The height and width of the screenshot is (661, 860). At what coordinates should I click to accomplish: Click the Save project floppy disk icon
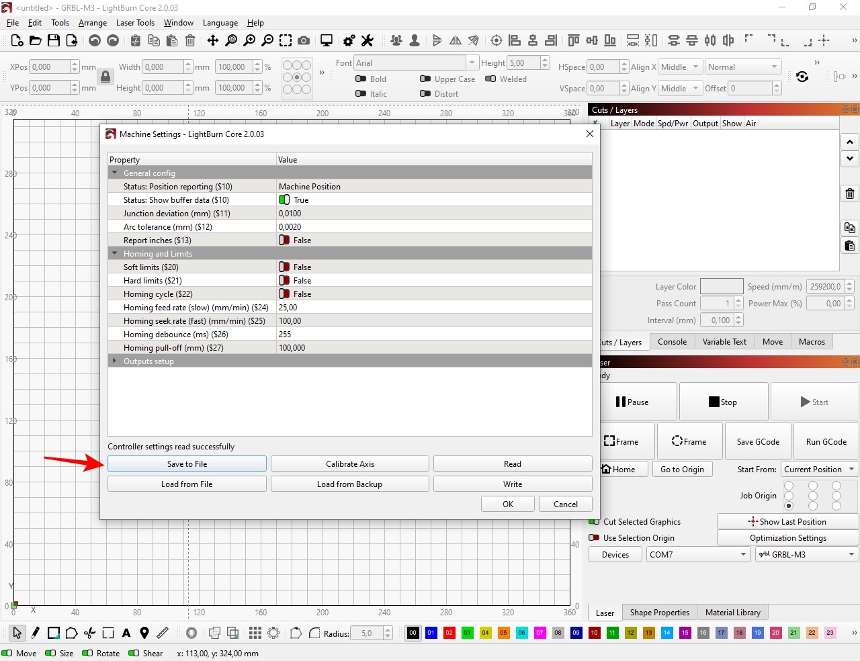pyautogui.click(x=54, y=41)
